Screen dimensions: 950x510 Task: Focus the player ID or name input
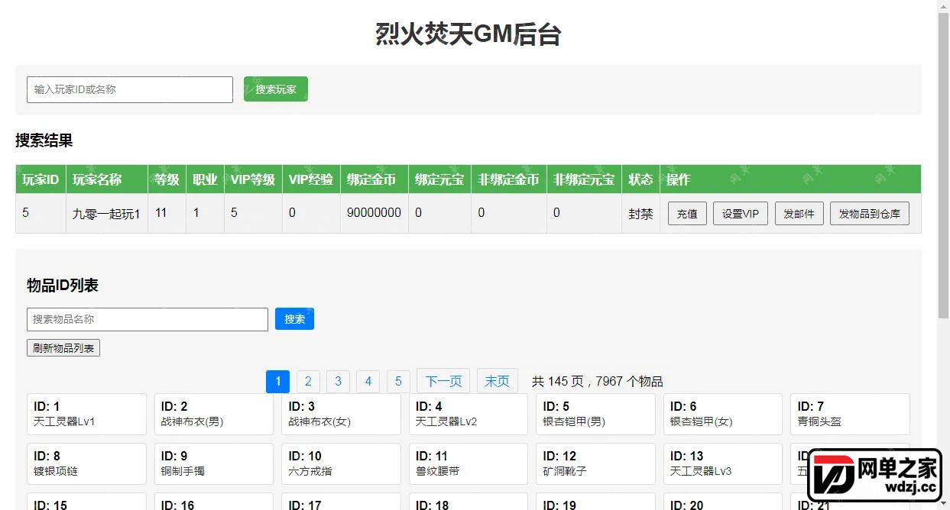[130, 89]
